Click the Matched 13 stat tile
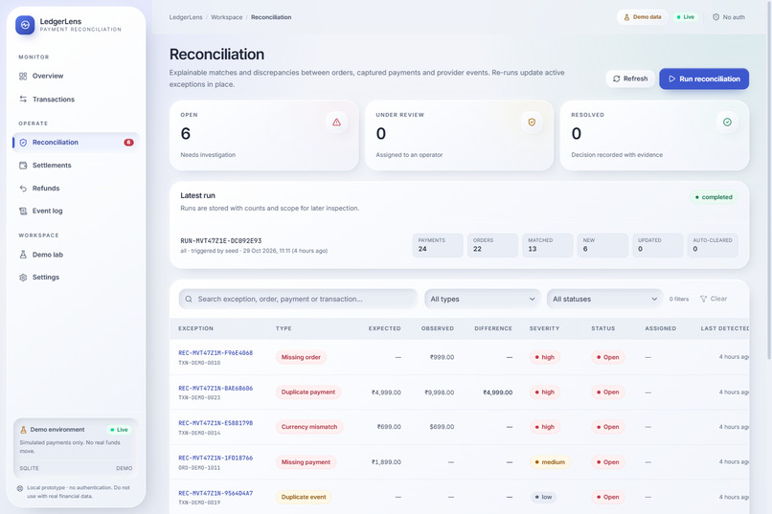This screenshot has height=514, width=772. pyautogui.click(x=548, y=245)
